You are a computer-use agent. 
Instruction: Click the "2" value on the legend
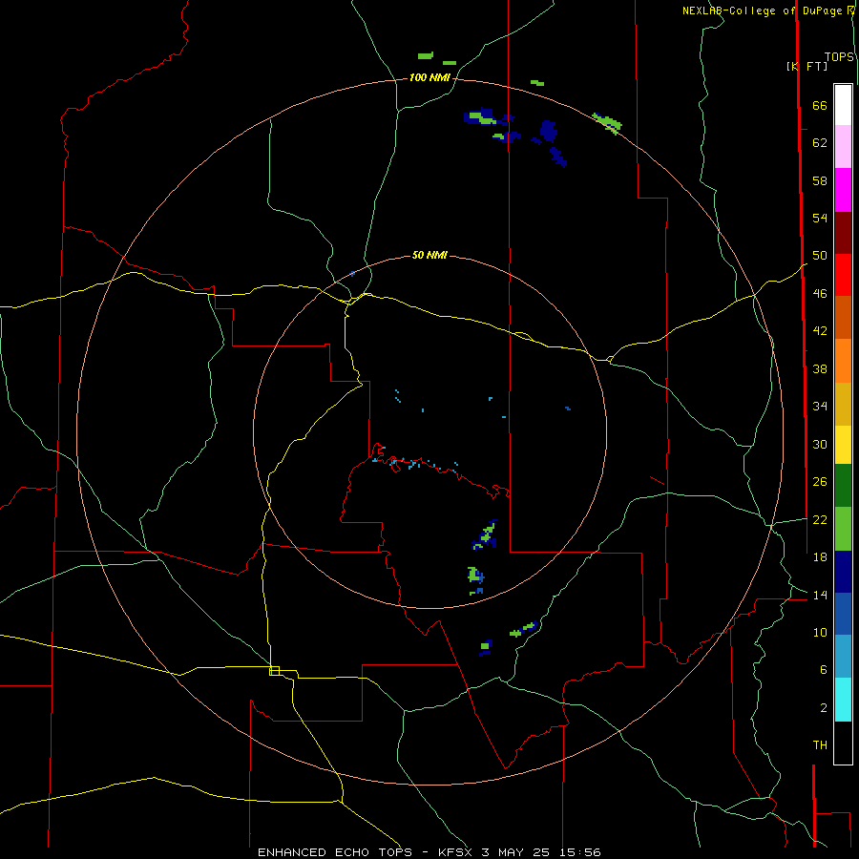coord(823,708)
